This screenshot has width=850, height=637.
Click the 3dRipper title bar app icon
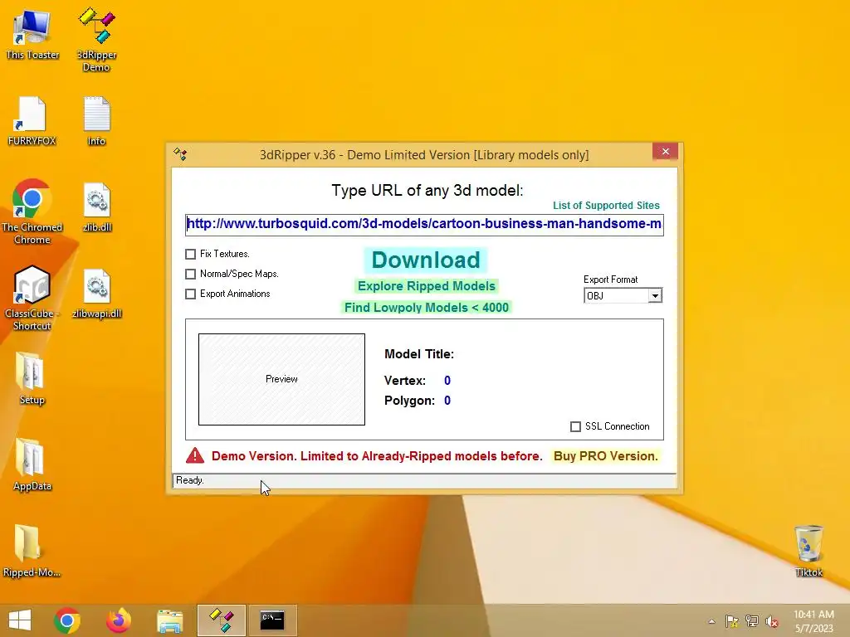pyautogui.click(x=180, y=154)
